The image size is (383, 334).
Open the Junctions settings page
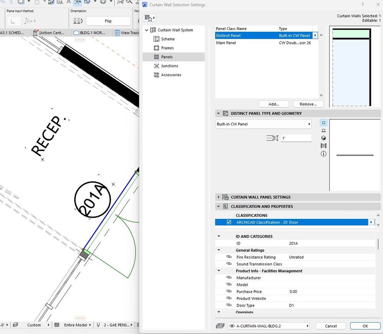coord(169,66)
